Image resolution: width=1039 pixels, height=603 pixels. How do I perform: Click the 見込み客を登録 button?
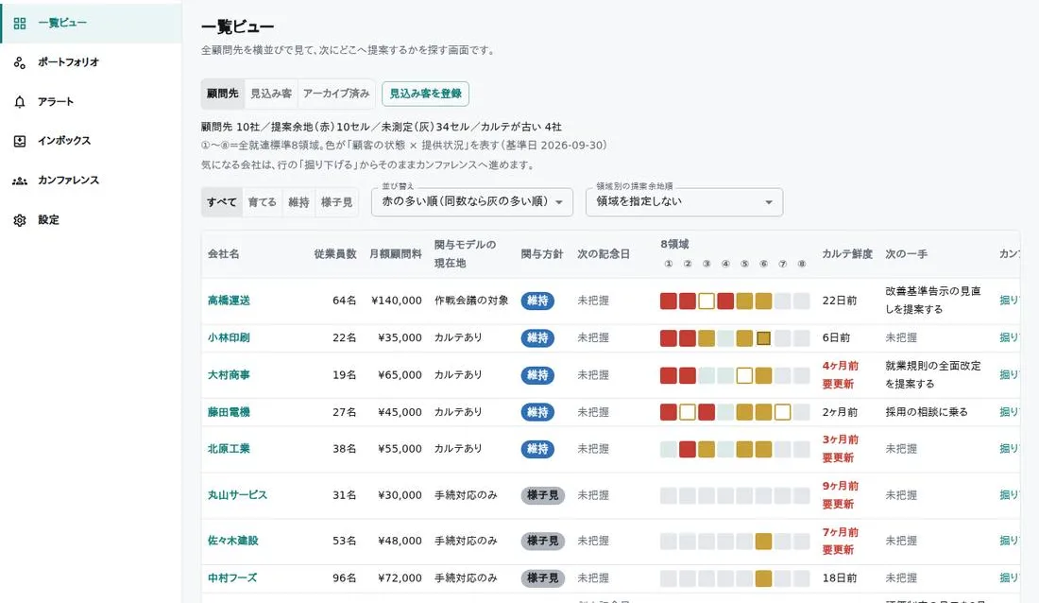(425, 94)
